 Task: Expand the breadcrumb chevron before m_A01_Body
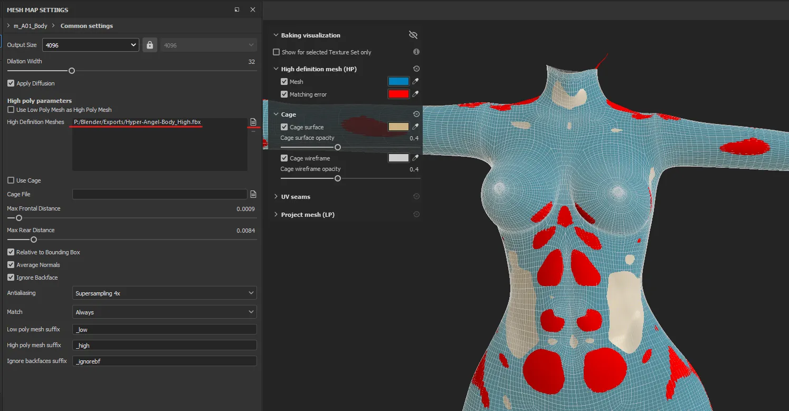(x=8, y=25)
